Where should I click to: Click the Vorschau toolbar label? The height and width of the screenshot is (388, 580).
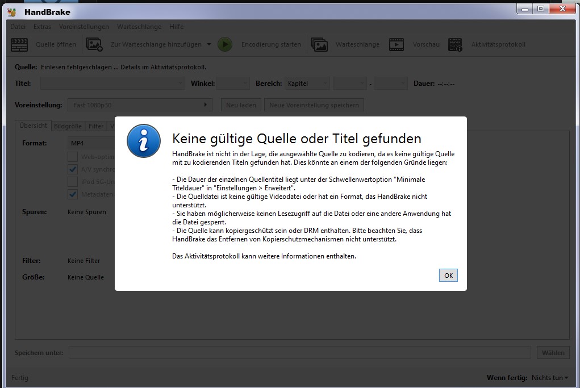426,44
